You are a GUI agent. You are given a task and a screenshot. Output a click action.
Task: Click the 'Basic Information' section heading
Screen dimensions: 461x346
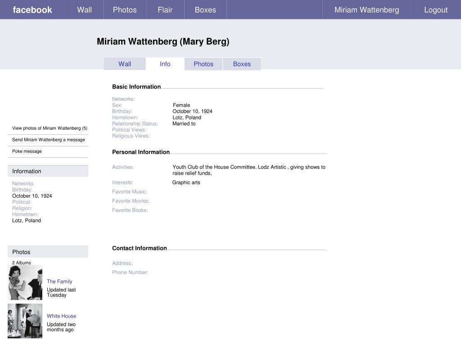click(136, 87)
